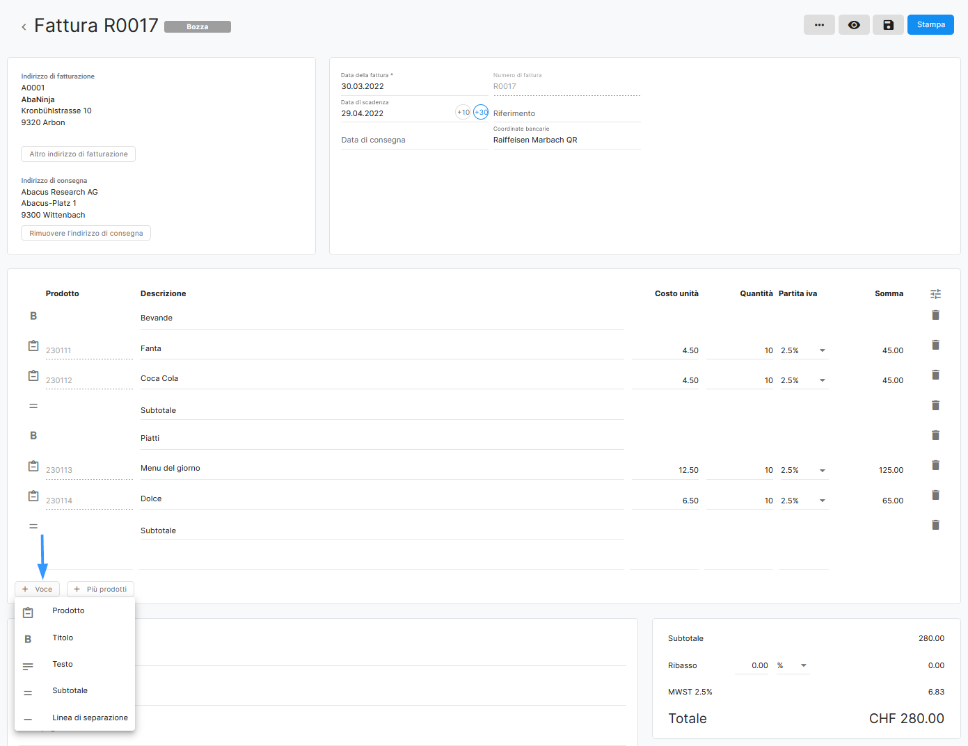Delete the Bevande title row

pyautogui.click(x=935, y=315)
